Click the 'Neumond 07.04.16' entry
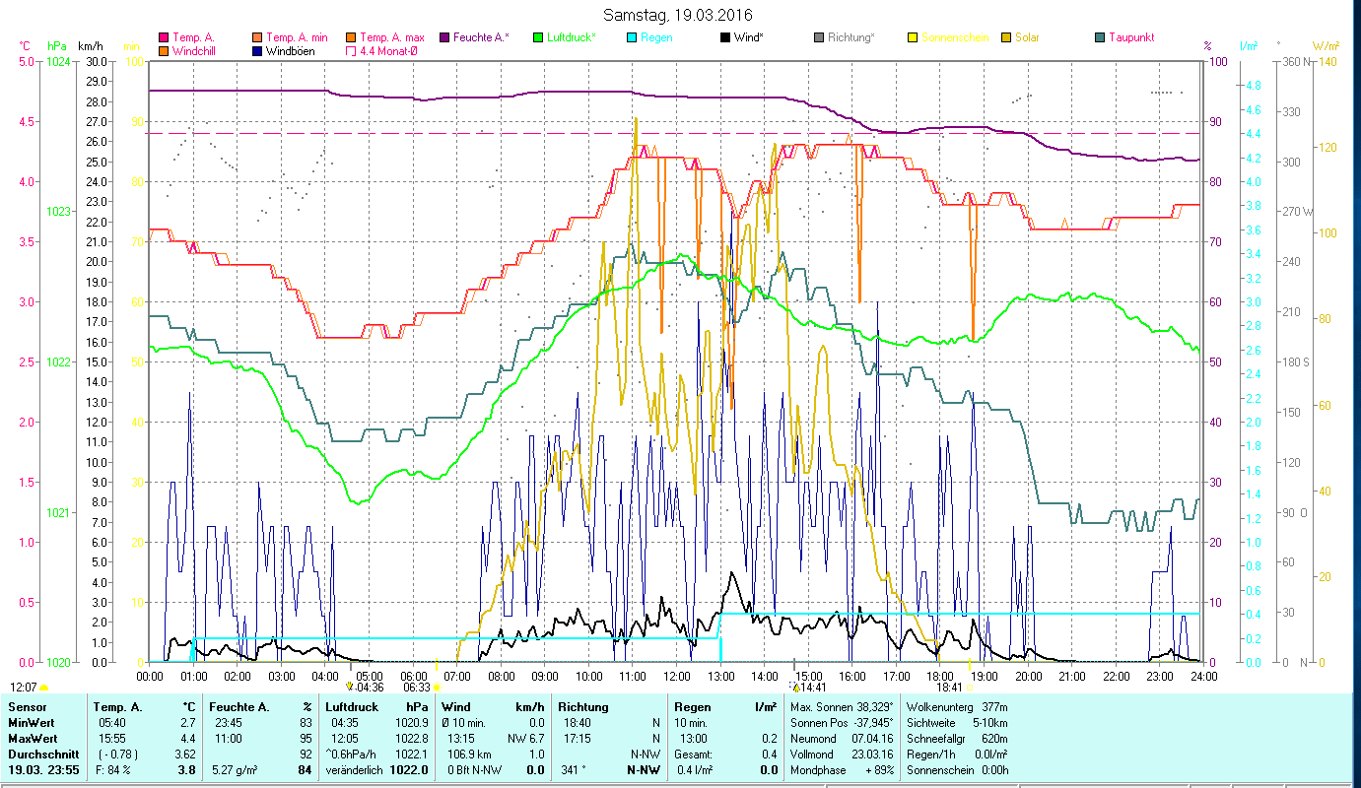This screenshot has width=1361, height=788. [x=842, y=739]
